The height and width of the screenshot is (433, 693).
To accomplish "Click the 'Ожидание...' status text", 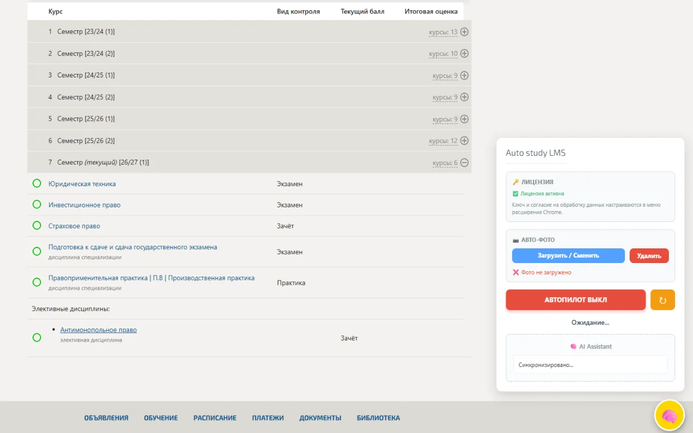I will [591, 323].
